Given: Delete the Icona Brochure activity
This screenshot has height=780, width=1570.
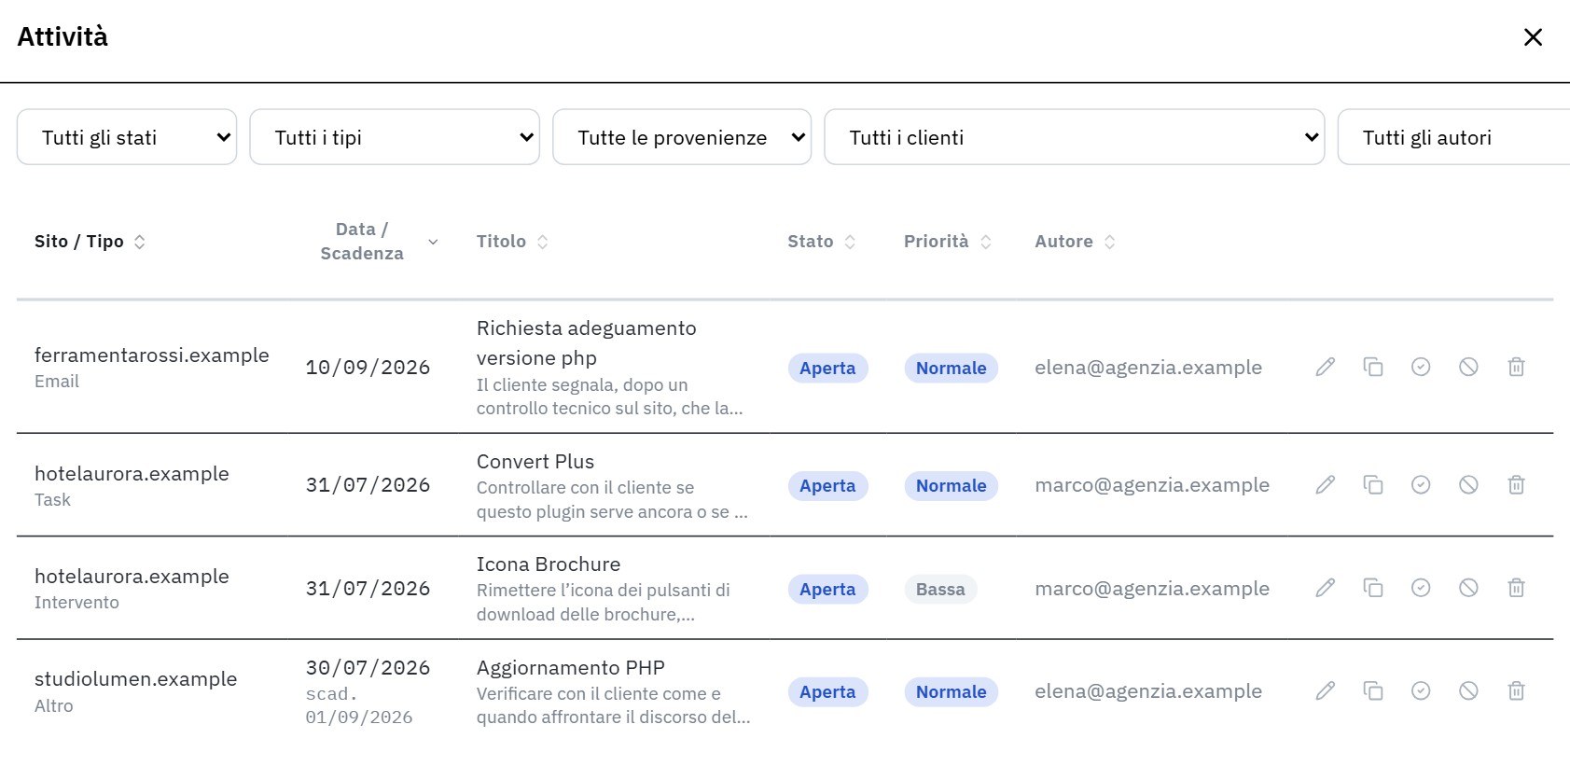Looking at the screenshot, I should coord(1517,588).
